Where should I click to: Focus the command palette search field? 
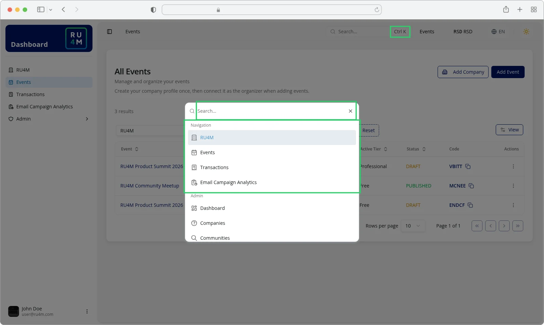click(271, 111)
